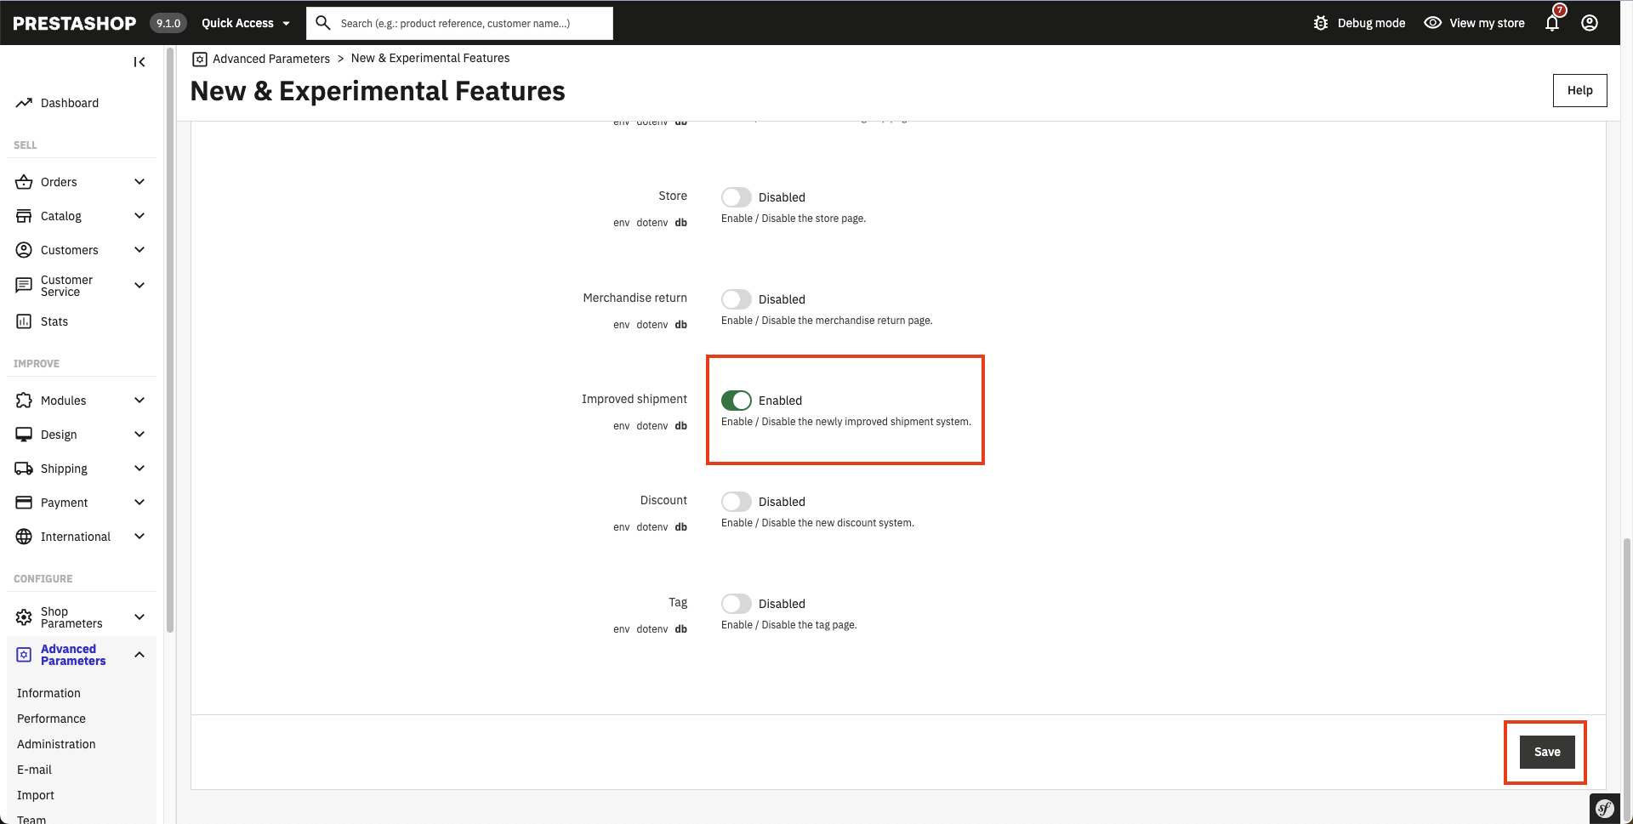Image resolution: width=1633 pixels, height=824 pixels.
Task: Open Orders via the basket icon
Action: 24,181
